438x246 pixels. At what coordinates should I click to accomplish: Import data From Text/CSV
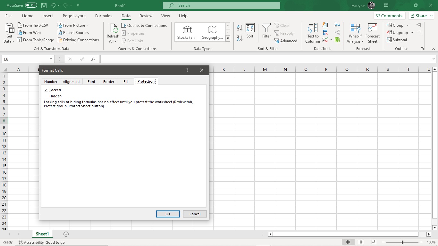click(32, 25)
